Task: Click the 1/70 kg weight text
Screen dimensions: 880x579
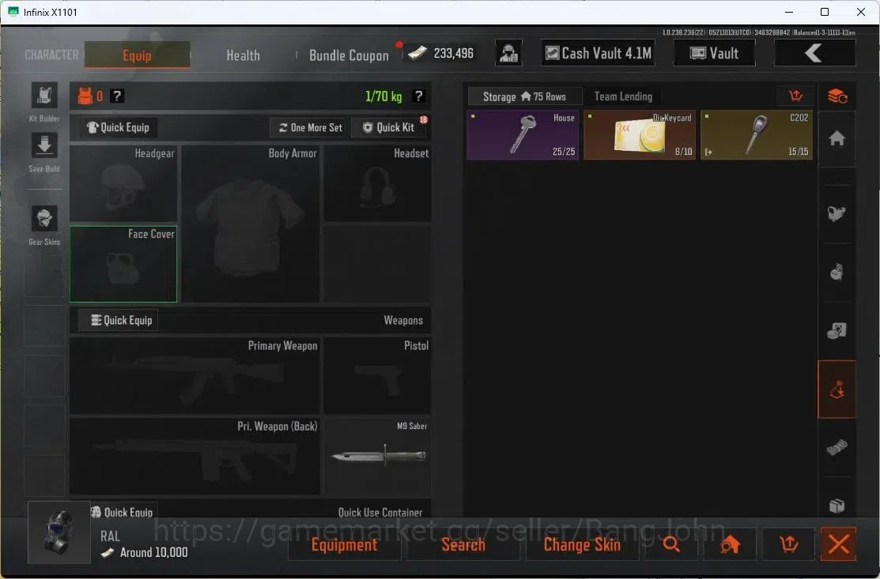Action: point(383,96)
